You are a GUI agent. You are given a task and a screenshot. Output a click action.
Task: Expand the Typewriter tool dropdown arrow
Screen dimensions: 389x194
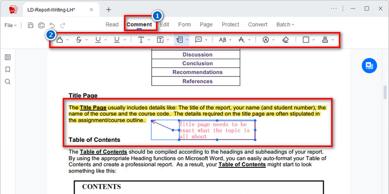point(149,40)
